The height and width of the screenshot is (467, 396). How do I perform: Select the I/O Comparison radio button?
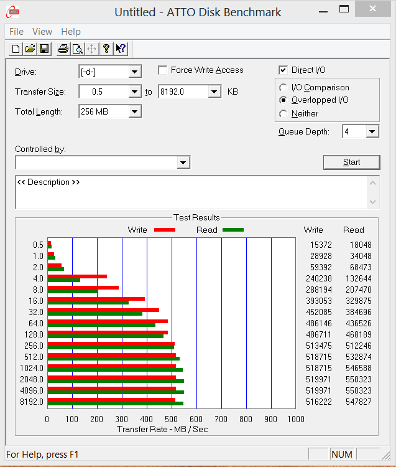pyautogui.click(x=283, y=88)
